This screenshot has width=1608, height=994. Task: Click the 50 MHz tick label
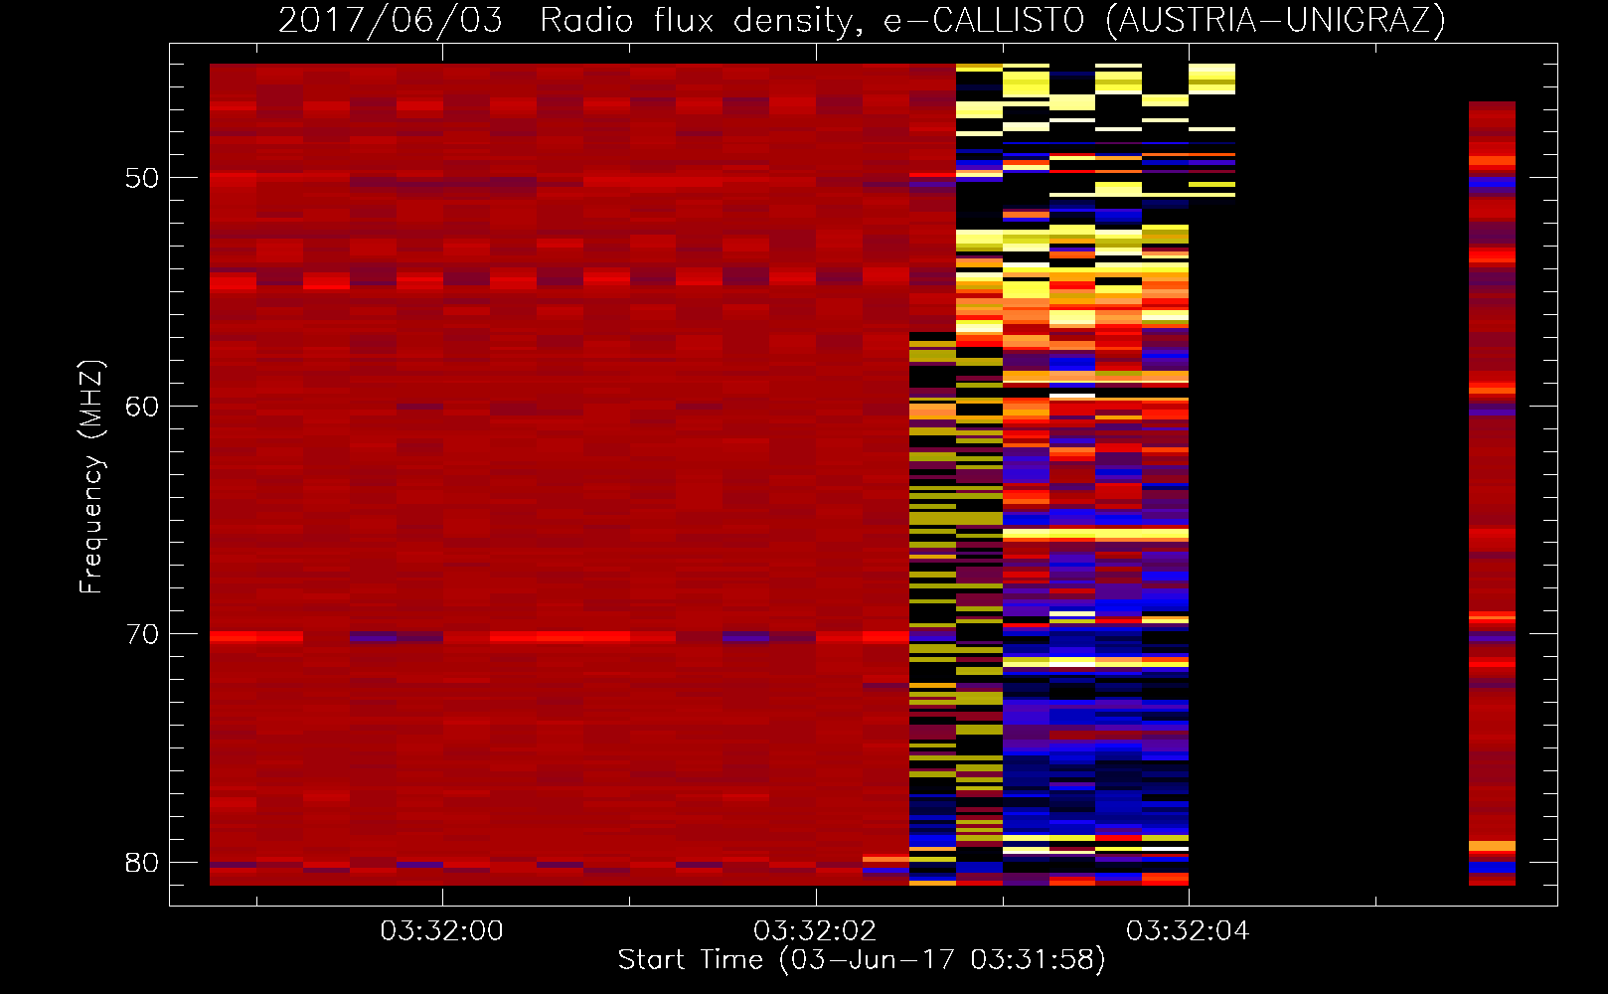click(142, 178)
